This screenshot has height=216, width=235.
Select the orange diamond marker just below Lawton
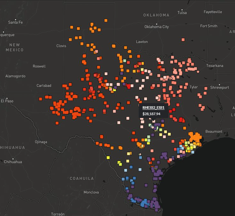click(129, 51)
